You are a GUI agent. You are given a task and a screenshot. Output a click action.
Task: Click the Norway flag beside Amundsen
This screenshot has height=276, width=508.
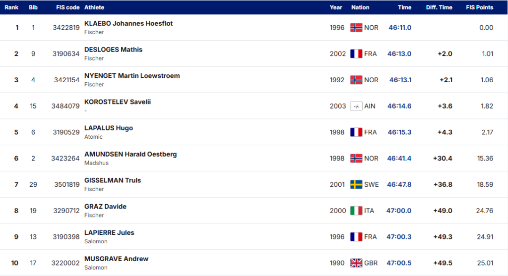pos(356,159)
